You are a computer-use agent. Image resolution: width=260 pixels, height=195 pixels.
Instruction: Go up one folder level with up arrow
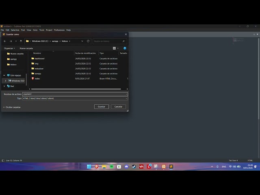[21, 41]
